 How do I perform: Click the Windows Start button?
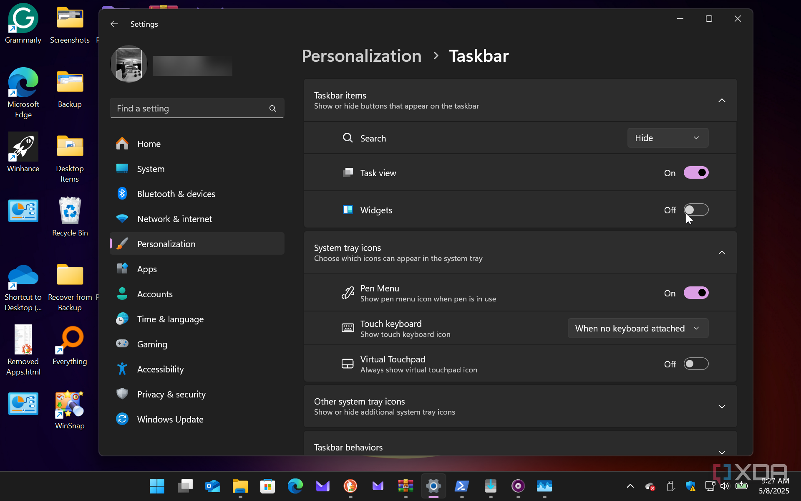pyautogui.click(x=157, y=486)
